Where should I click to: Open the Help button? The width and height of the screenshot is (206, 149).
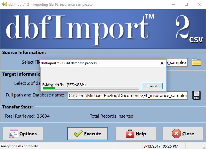[x=136, y=134]
